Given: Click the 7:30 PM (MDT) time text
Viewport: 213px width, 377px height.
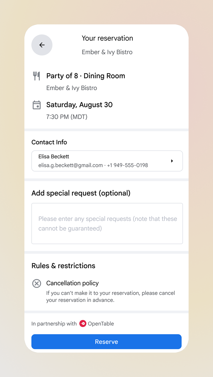Looking at the screenshot, I should (x=67, y=117).
